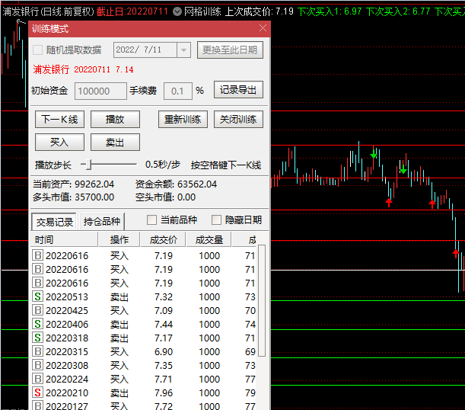Toggle the 隐藏日期 checkbox
The width and height of the screenshot is (465, 410).
(x=216, y=220)
